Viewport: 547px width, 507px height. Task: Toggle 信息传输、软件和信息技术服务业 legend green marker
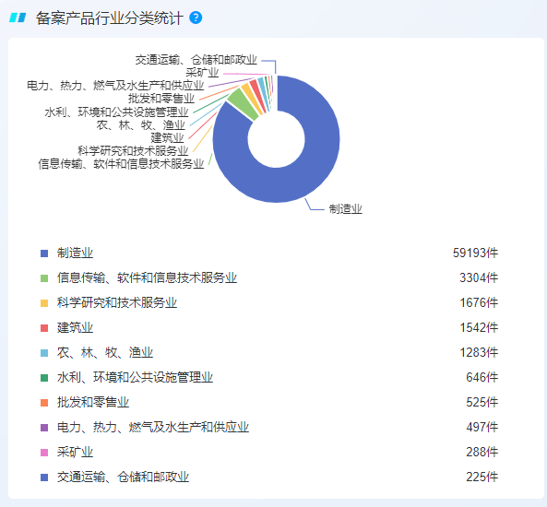44,278
